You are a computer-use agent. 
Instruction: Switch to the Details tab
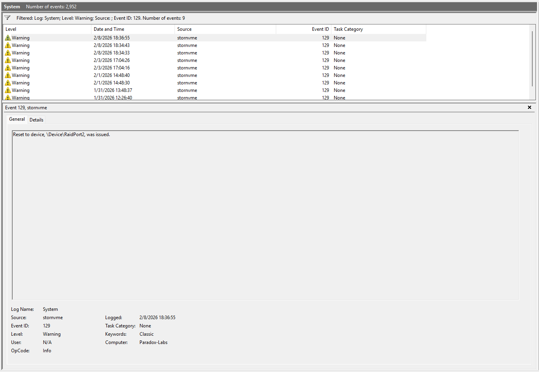coord(36,120)
